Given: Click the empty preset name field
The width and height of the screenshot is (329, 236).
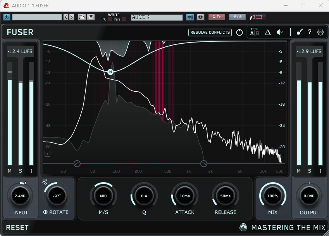Looking at the screenshot, I should point(37,17).
